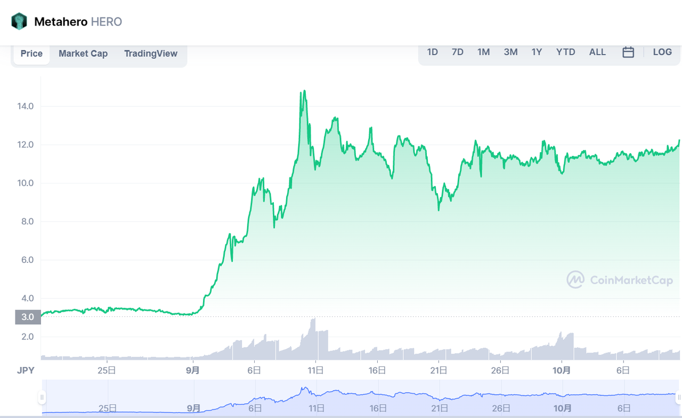Choose the 1M time range
Image resolution: width=682 pixels, height=418 pixels.
coord(483,52)
